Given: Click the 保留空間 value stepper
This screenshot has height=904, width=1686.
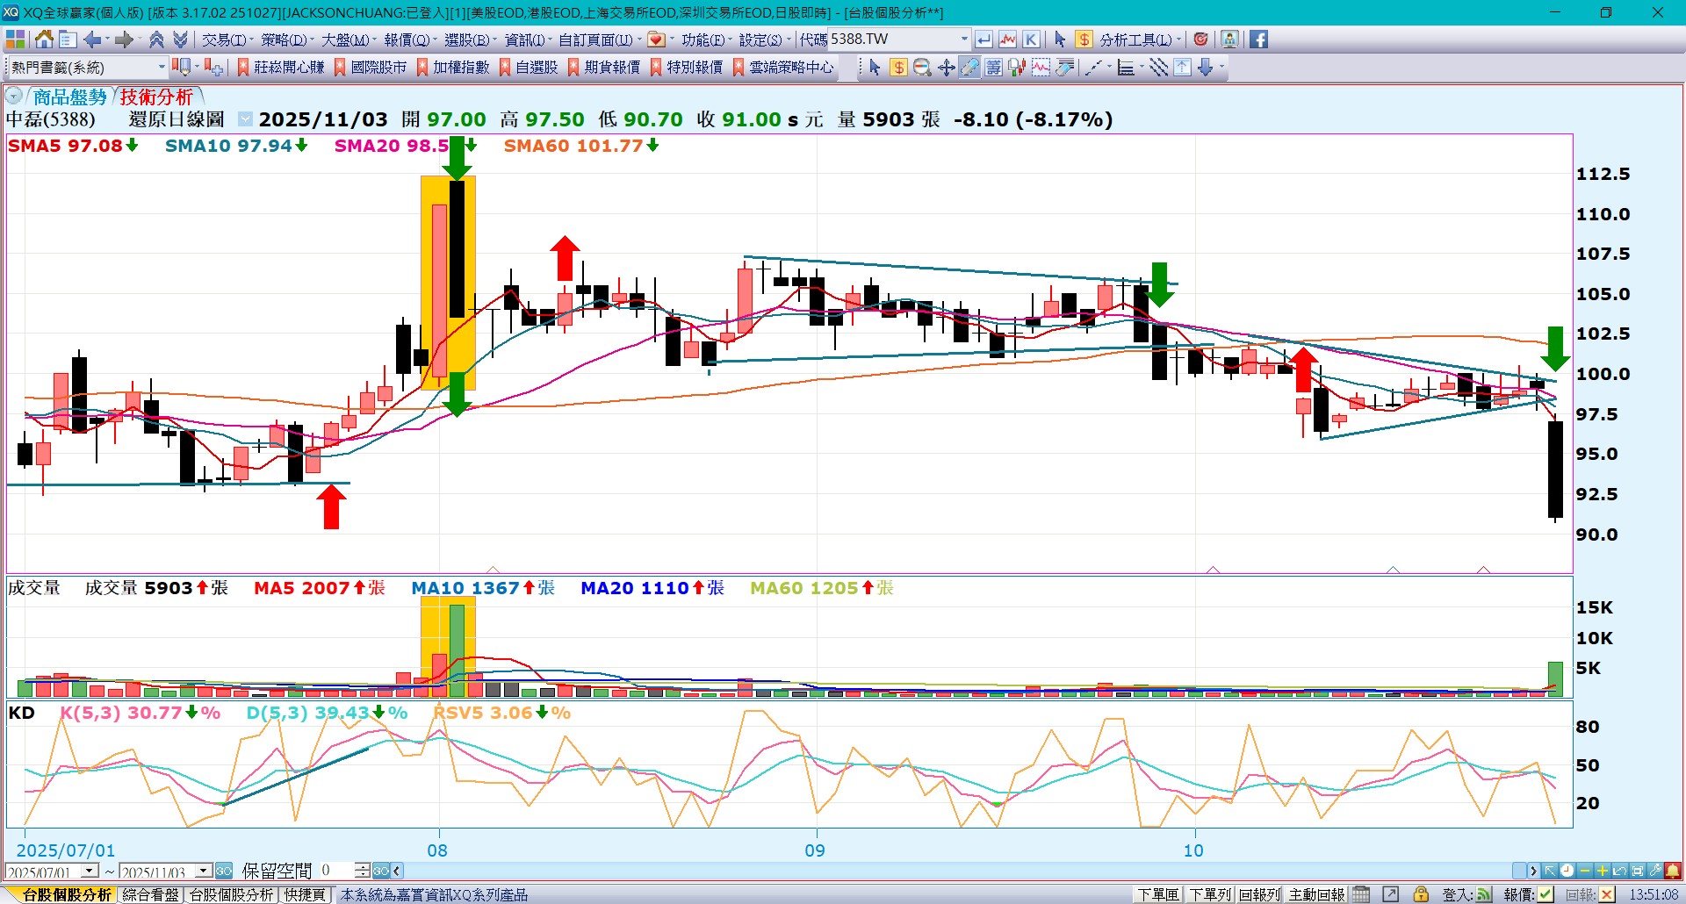Looking at the screenshot, I should (362, 871).
